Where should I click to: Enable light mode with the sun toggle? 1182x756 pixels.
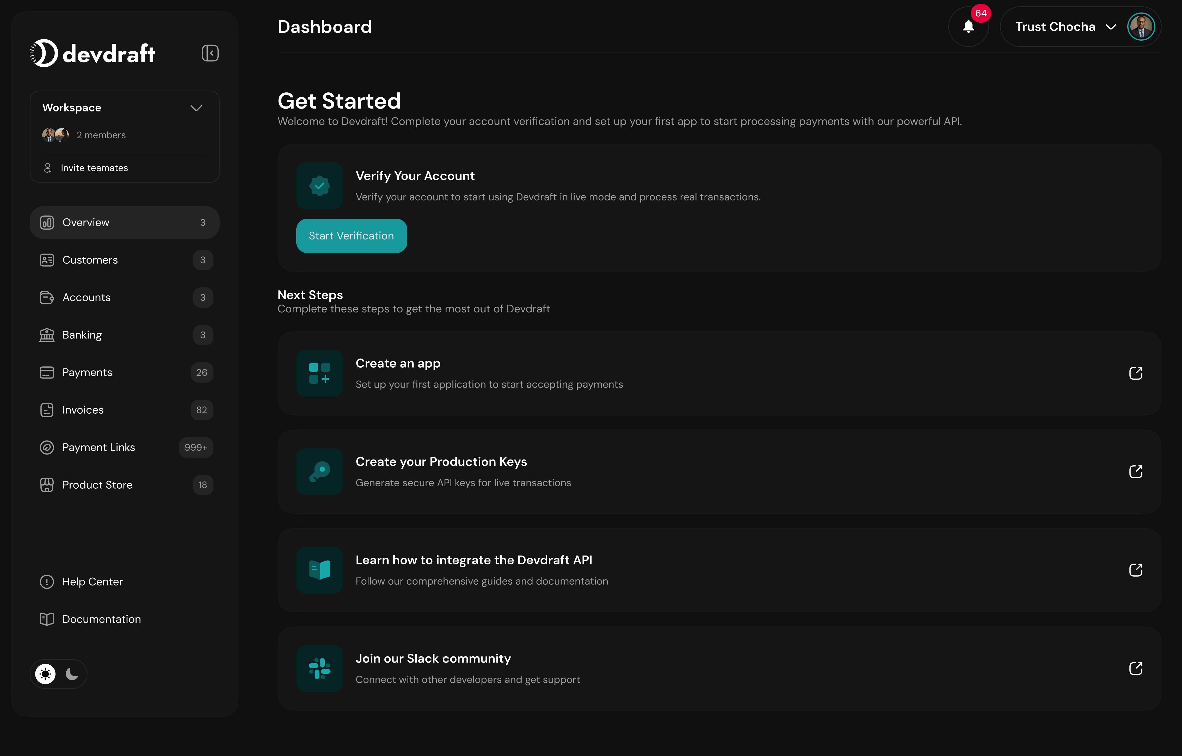pyautogui.click(x=45, y=673)
